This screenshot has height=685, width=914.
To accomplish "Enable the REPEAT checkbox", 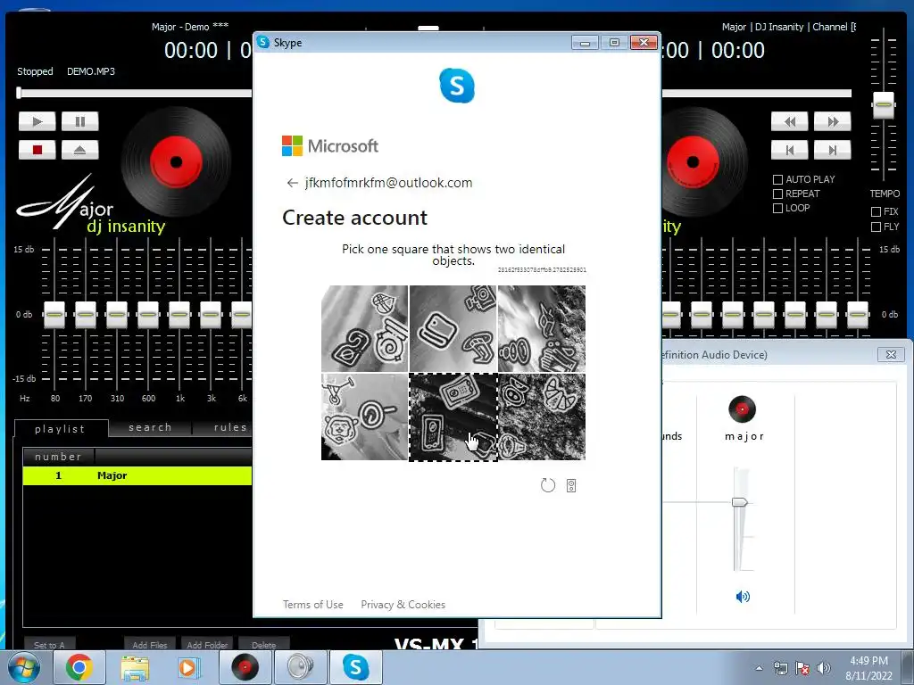I will tap(777, 194).
